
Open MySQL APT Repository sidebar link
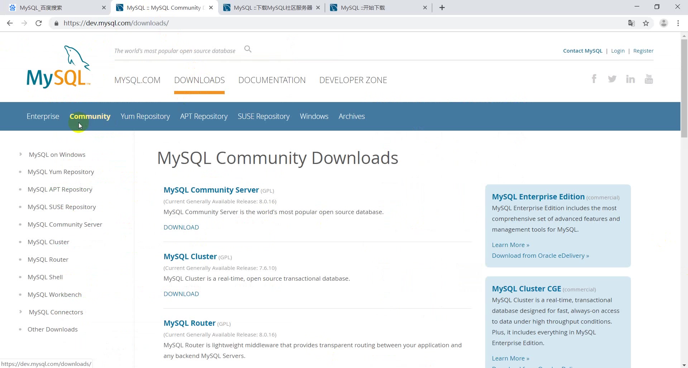coord(60,189)
